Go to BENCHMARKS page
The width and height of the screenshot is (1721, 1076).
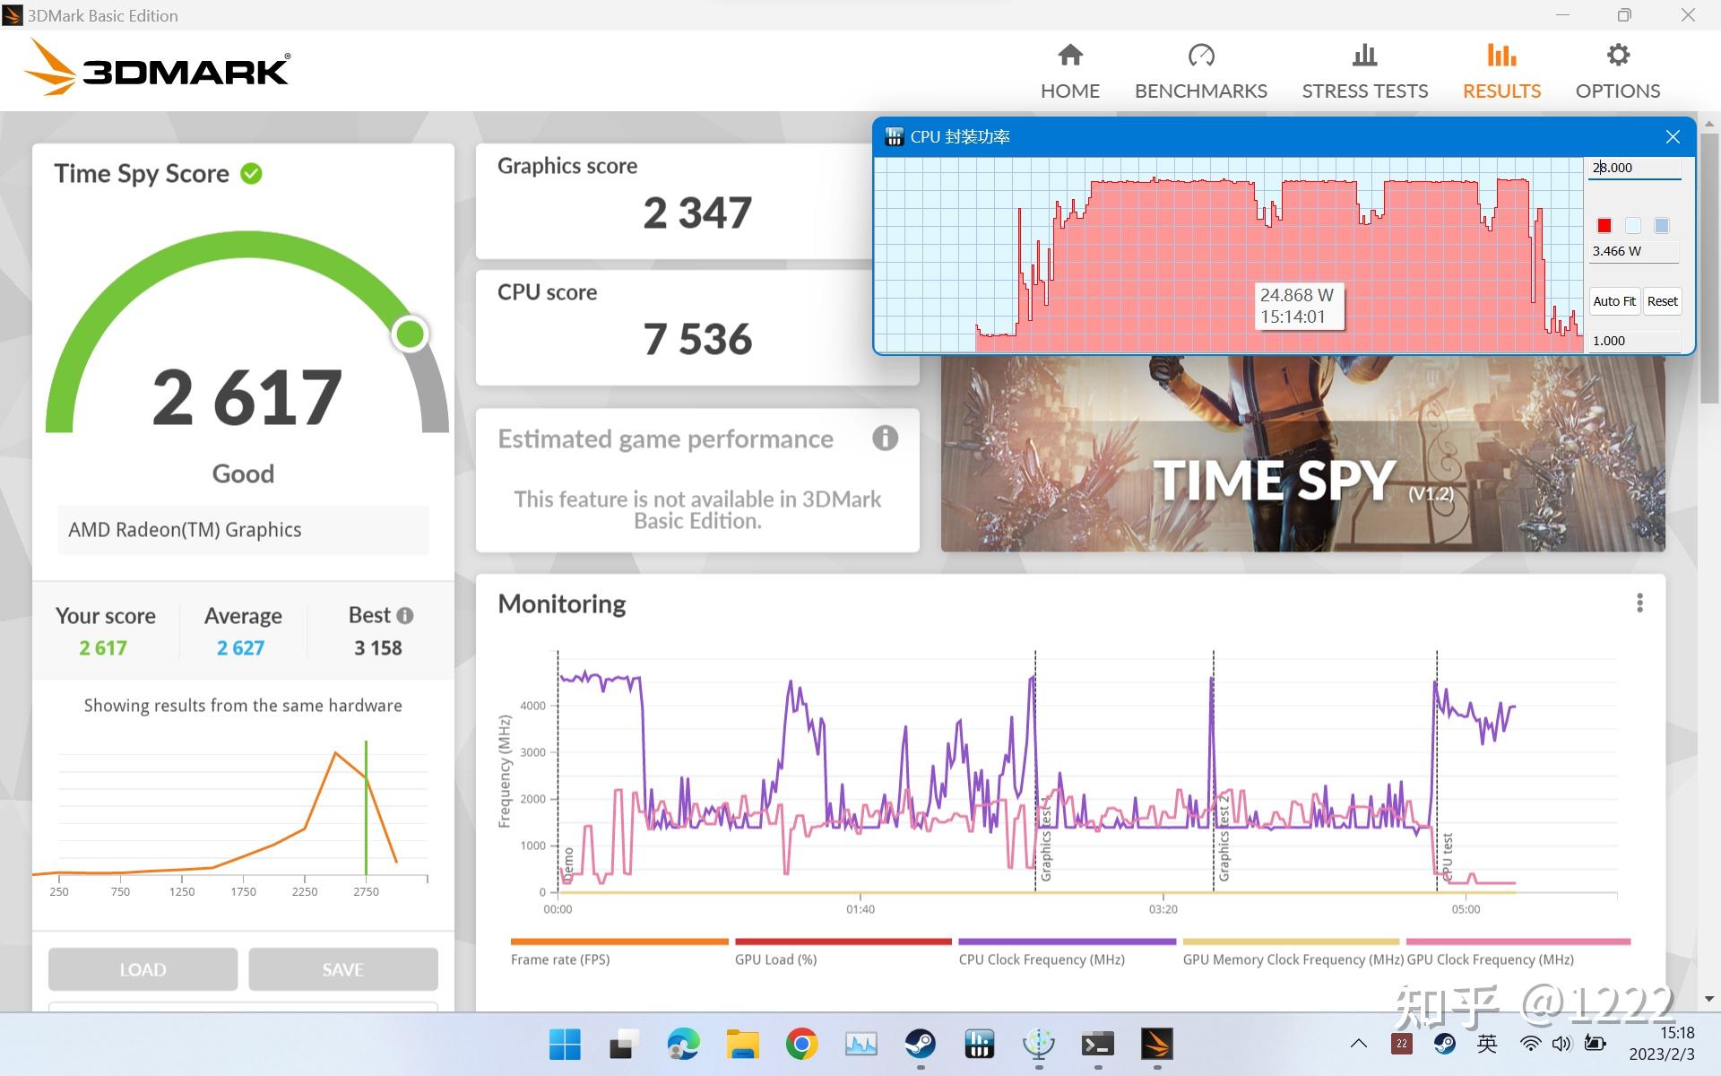1200,73
